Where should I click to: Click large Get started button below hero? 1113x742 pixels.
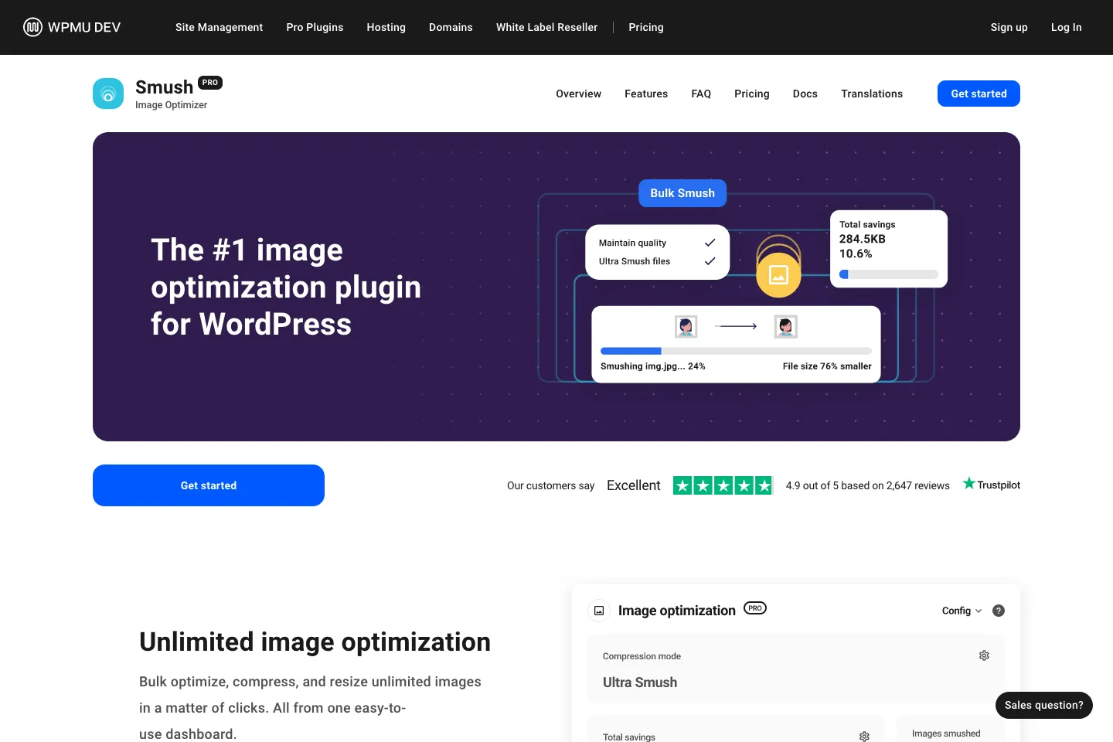[209, 485]
